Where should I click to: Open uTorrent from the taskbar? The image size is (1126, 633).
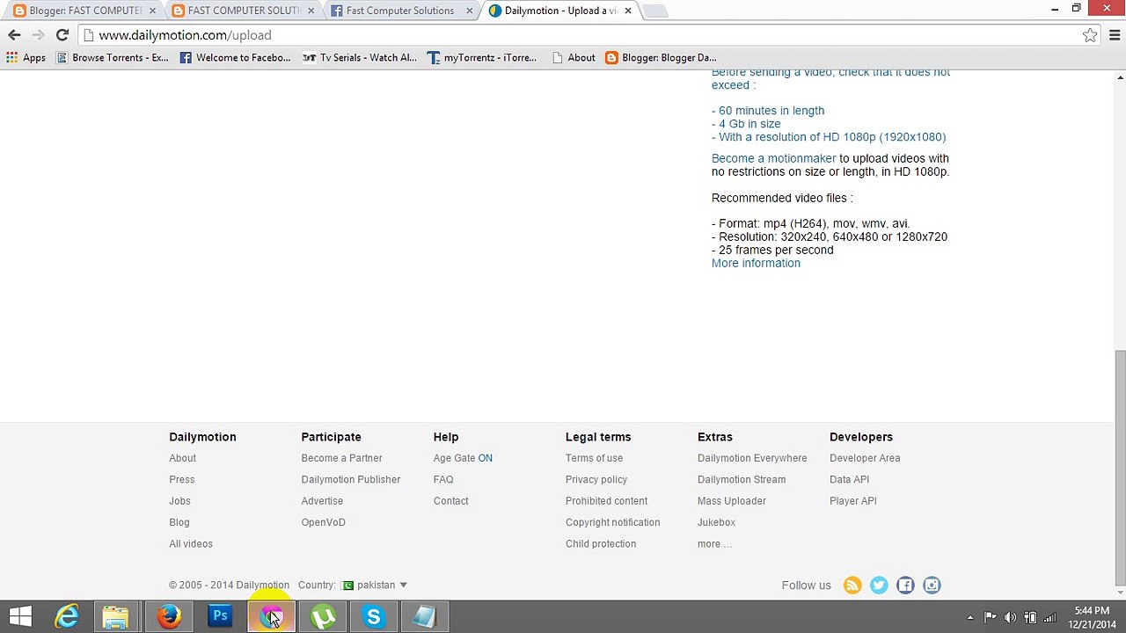(x=323, y=617)
